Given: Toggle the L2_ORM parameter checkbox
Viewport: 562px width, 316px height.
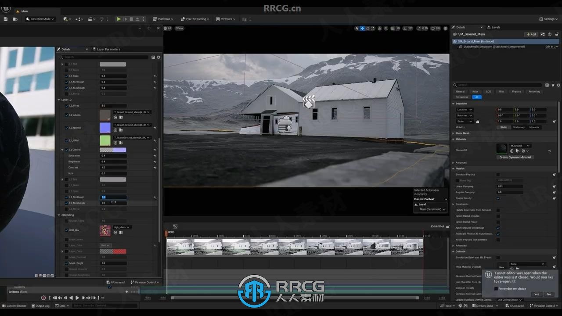Looking at the screenshot, I should [x=67, y=140].
